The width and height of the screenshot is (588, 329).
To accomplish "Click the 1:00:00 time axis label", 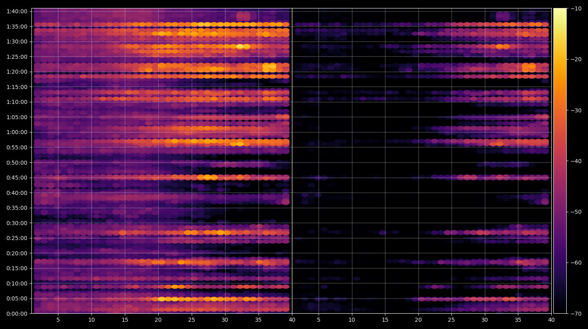I will (17, 132).
